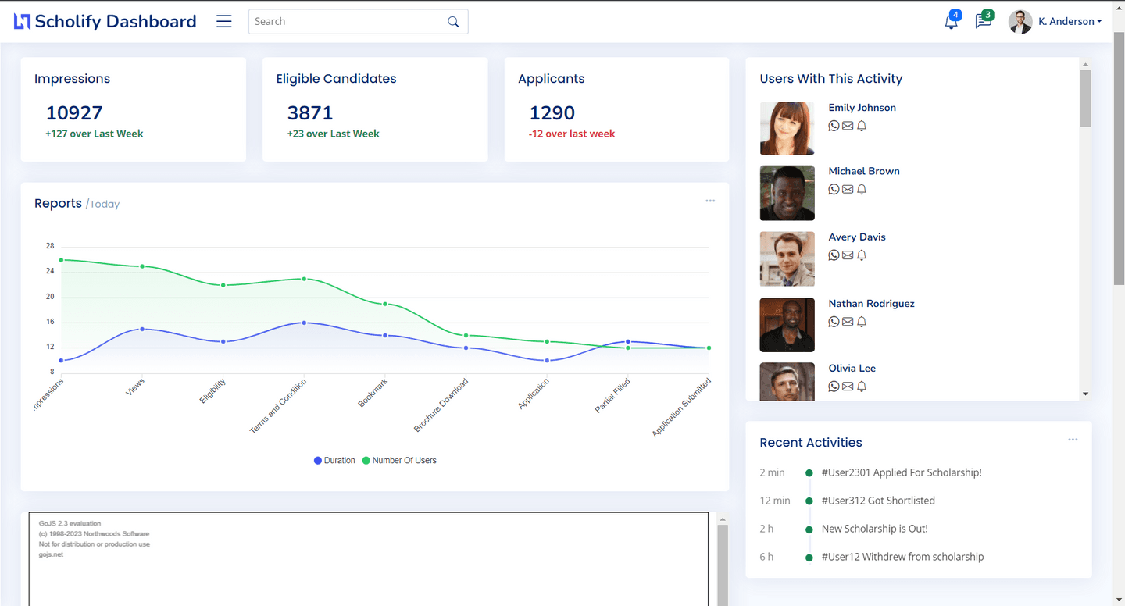Screen dimensions: 1125x606
Task: Open Emily Johnson's profile name
Action: point(862,108)
